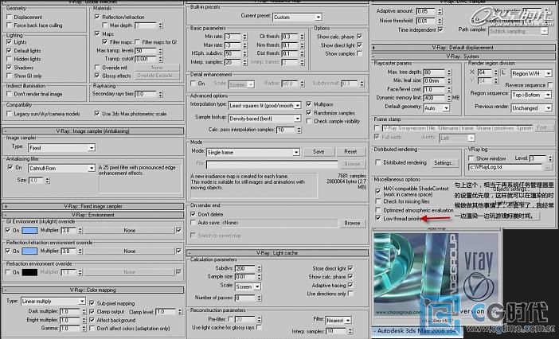This screenshot has height=339, width=559.
Task: Click the About VRay splash image
Action: 436,275
